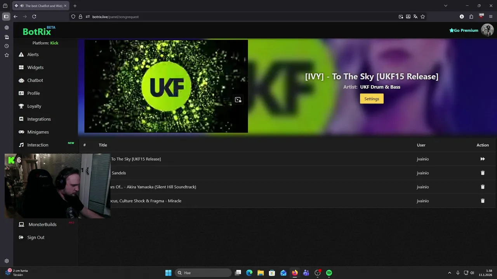Delete the Sandels song from queue
This screenshot has width=497, height=279.
point(483,173)
